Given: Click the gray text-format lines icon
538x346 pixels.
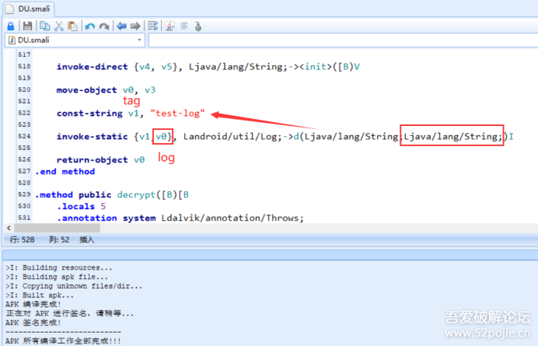Looking at the screenshot, I should tap(184, 26).
